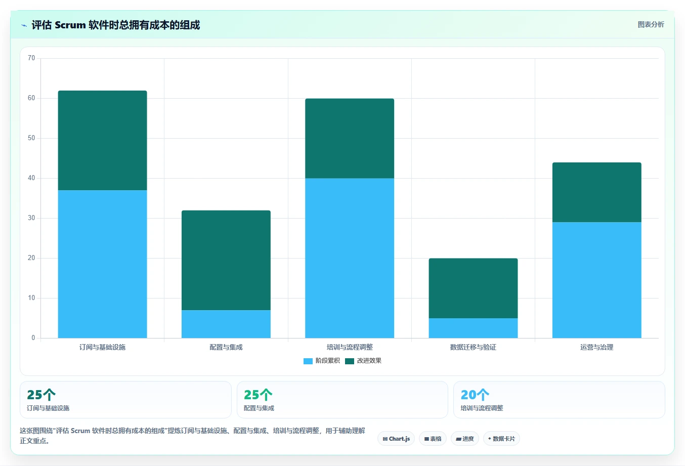The height and width of the screenshot is (466, 685).
Task: Click the y-axis value 70
Action: (31, 58)
